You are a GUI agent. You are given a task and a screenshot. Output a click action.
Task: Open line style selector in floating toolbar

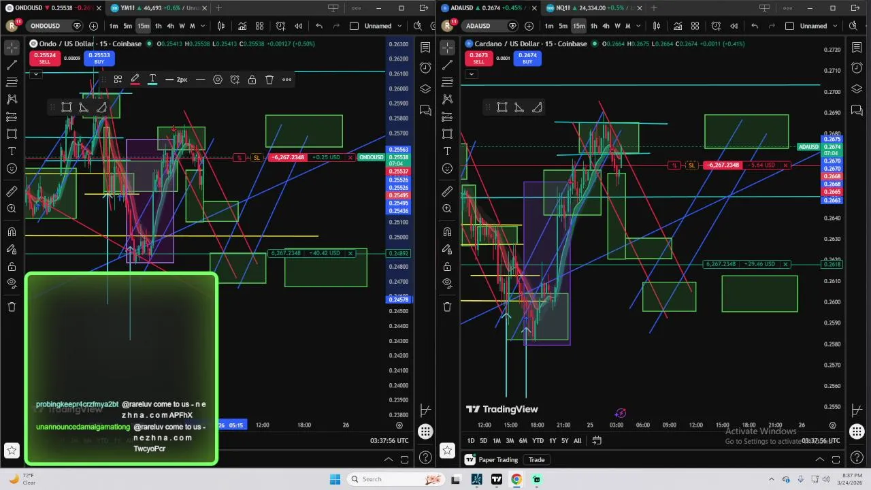pos(200,80)
